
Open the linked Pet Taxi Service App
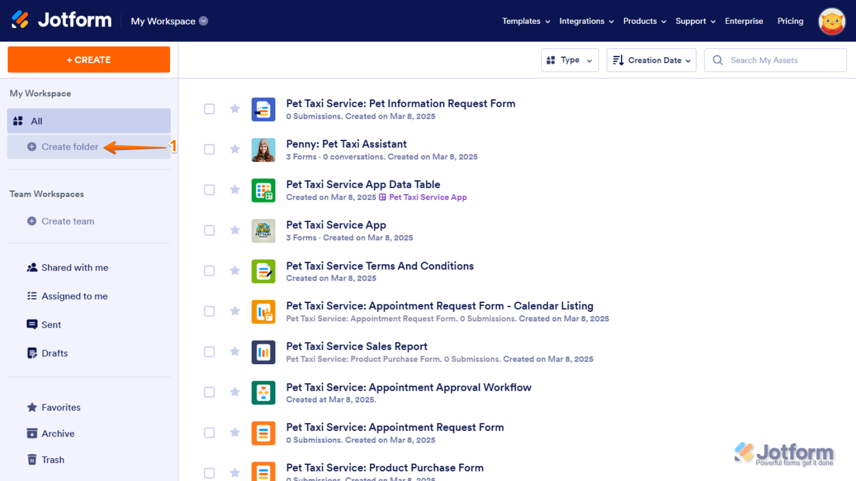[427, 197]
